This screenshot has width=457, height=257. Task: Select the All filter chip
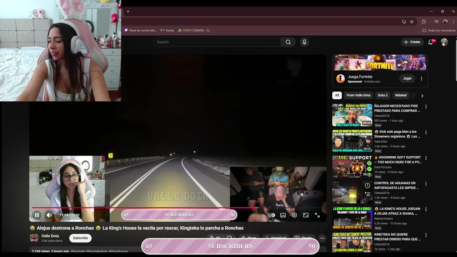coord(337,95)
